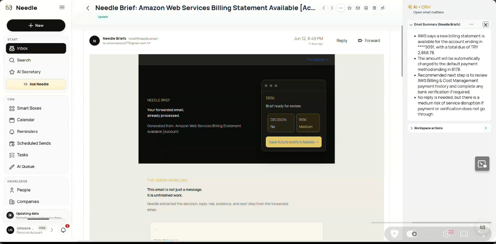Open Scheduled Sends
This screenshot has width=496, height=244.
[x=36, y=143]
